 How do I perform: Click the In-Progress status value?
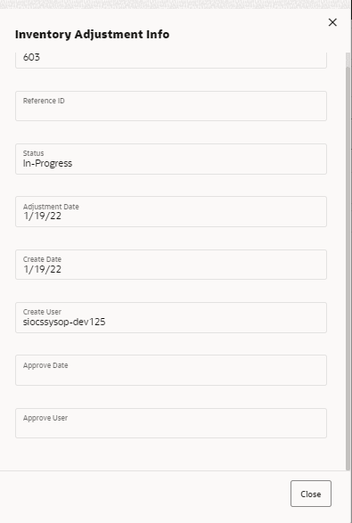coord(47,163)
